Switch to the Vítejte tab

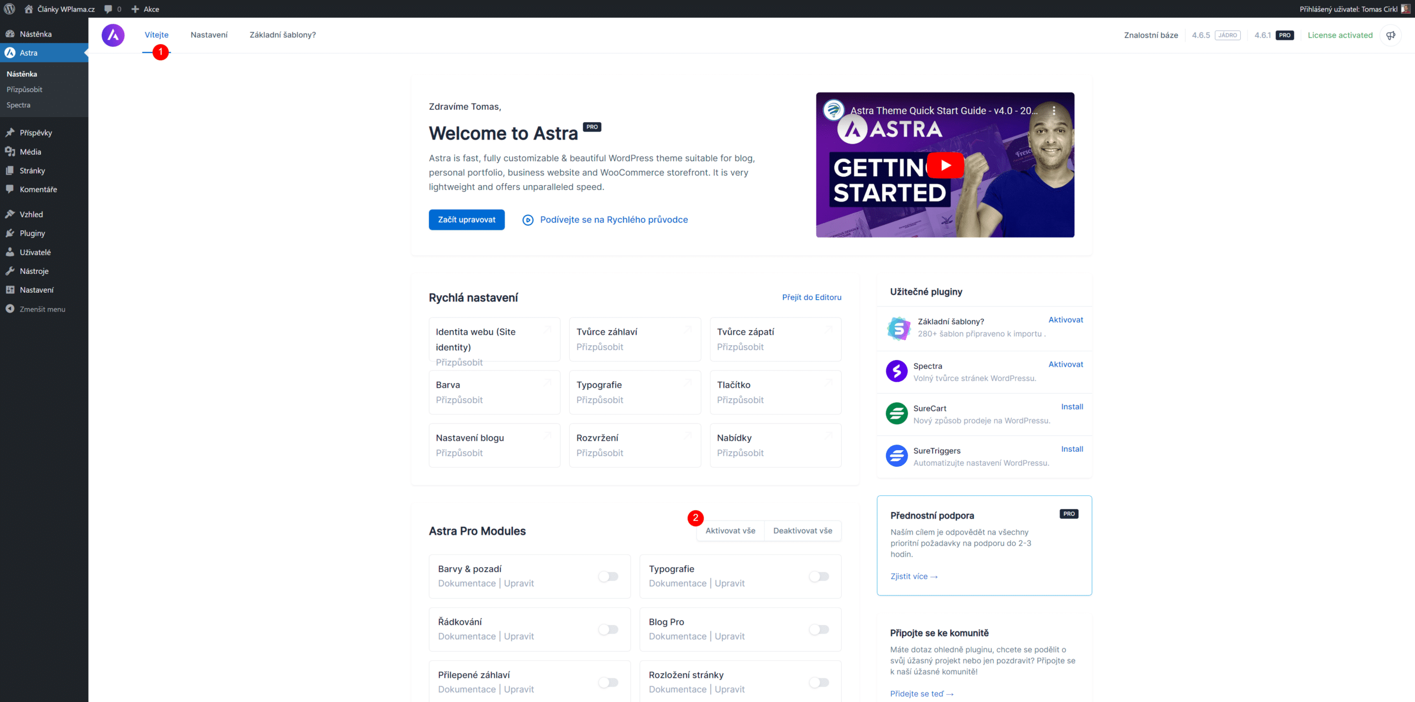[156, 35]
